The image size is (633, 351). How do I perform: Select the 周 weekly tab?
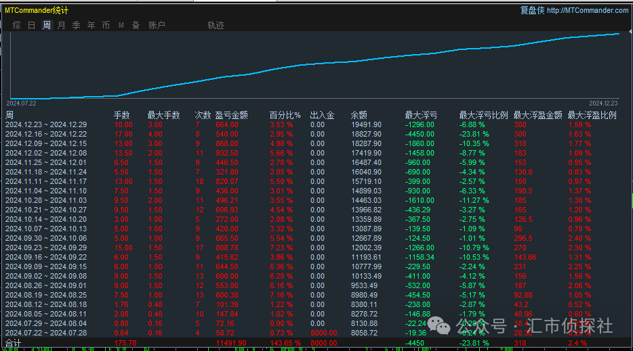pyautogui.click(x=47, y=26)
